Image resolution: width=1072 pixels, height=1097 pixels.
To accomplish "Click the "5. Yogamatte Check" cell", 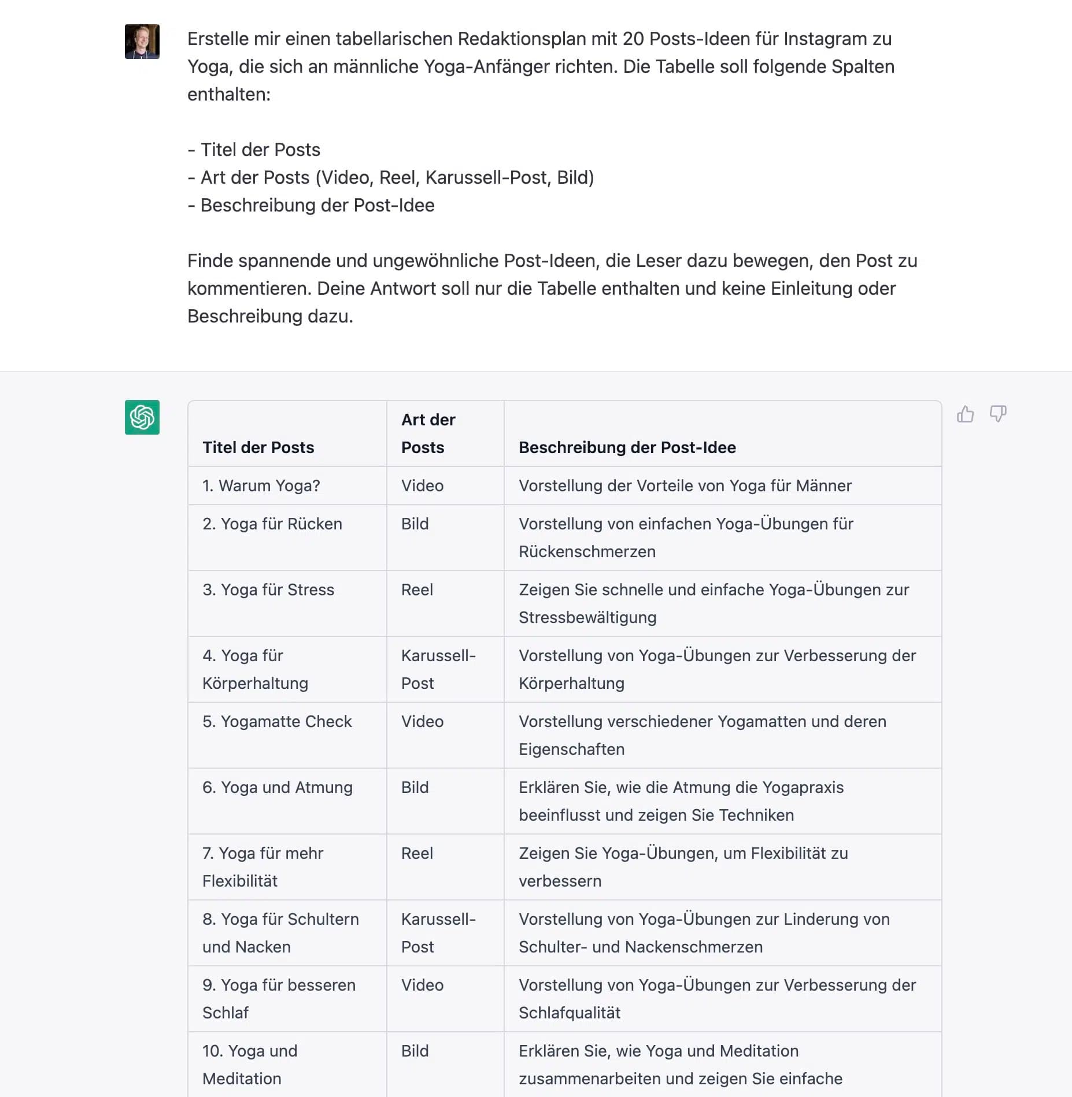I will click(277, 721).
